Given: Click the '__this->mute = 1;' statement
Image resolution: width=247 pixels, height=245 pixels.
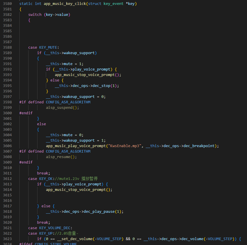Looking at the screenshot, I should click(x=65, y=64).
